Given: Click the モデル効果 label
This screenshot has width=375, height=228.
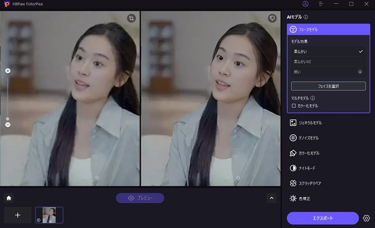Looking at the screenshot, I should pos(299,42).
